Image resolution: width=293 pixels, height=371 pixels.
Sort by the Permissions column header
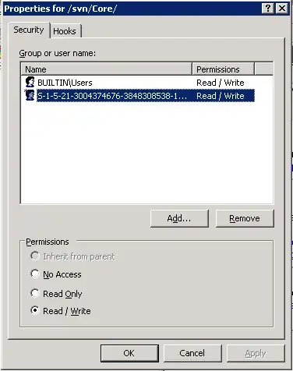pos(223,69)
